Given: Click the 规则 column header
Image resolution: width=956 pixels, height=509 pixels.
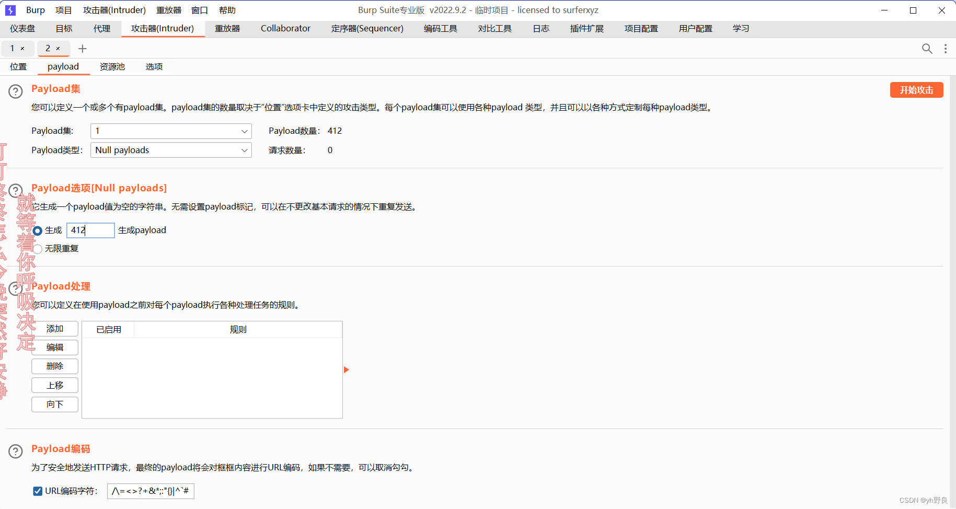Looking at the screenshot, I should pos(238,330).
